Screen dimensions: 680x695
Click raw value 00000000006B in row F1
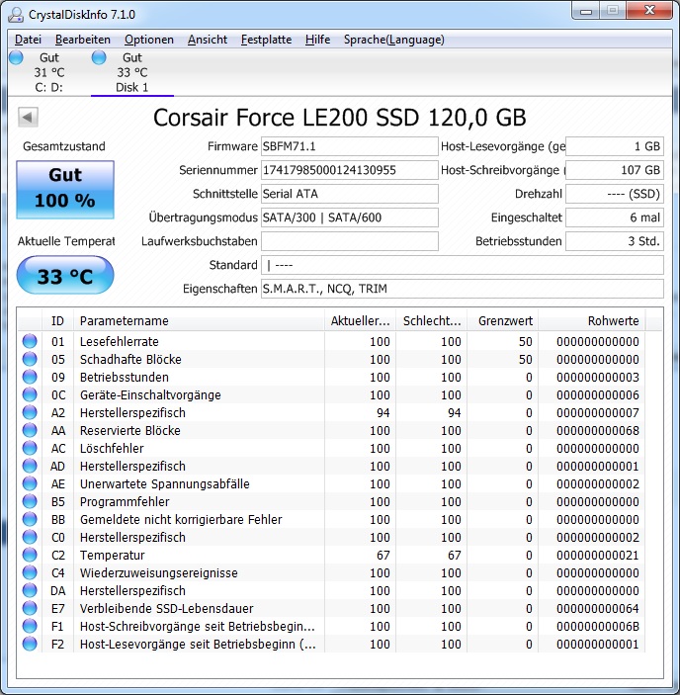598,626
